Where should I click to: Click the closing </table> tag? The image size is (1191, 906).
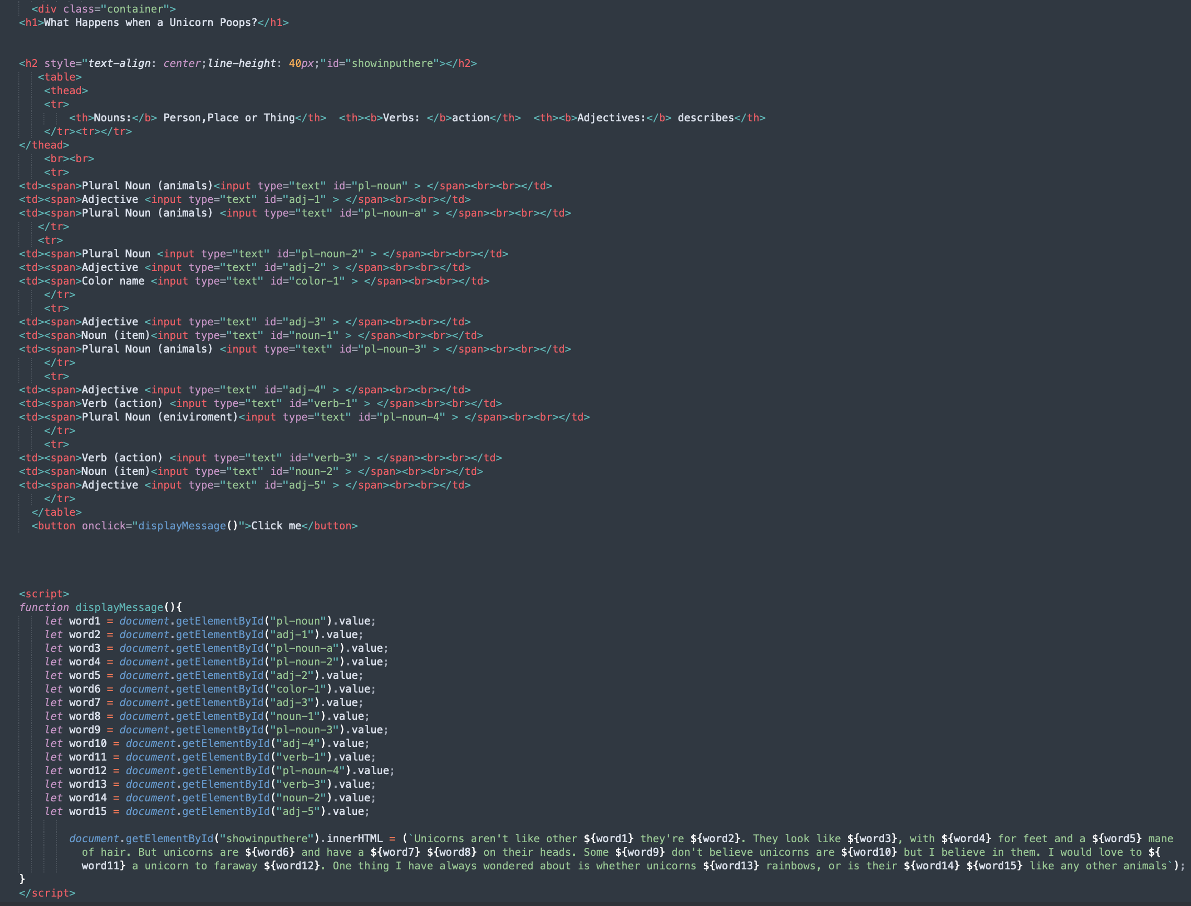56,512
